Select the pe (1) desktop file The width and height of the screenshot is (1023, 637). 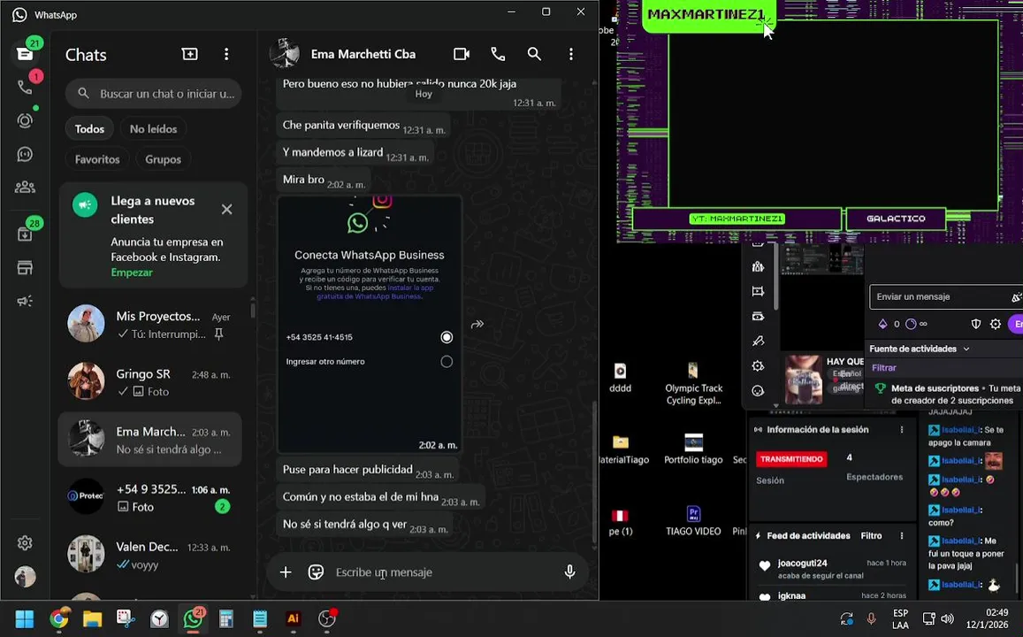(x=620, y=522)
